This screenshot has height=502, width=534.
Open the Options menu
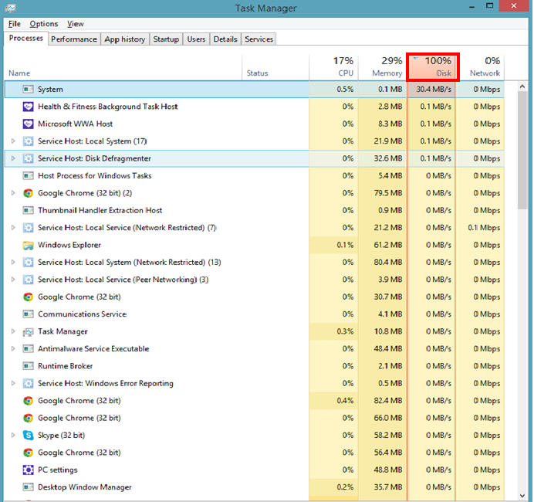coord(43,24)
